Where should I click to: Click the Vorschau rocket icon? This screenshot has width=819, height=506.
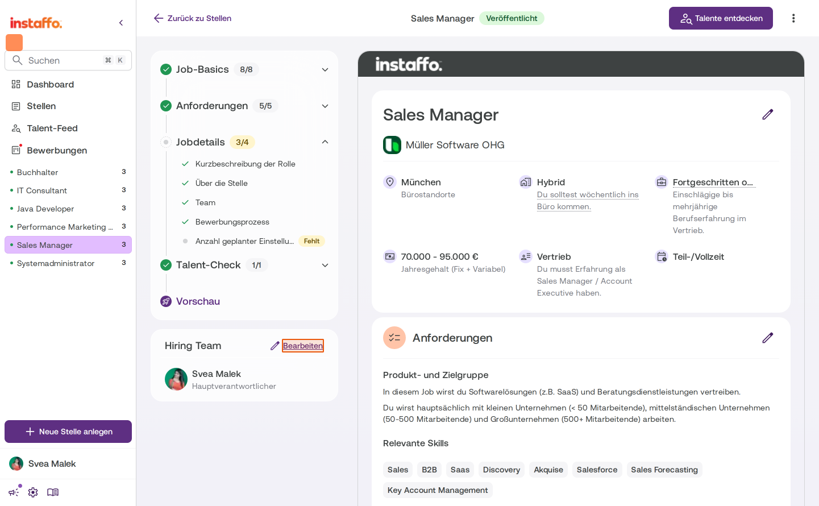166,301
